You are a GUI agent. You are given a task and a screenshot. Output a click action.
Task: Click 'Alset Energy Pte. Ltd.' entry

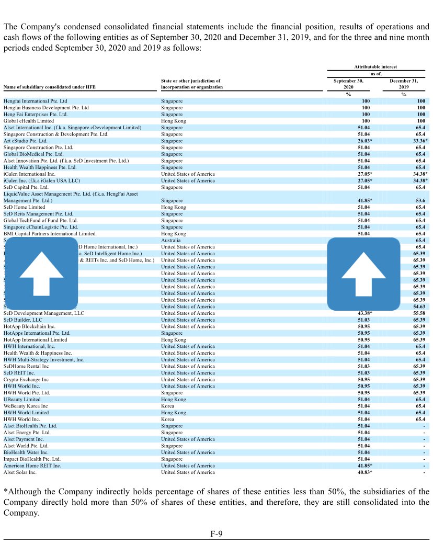[27, 432]
